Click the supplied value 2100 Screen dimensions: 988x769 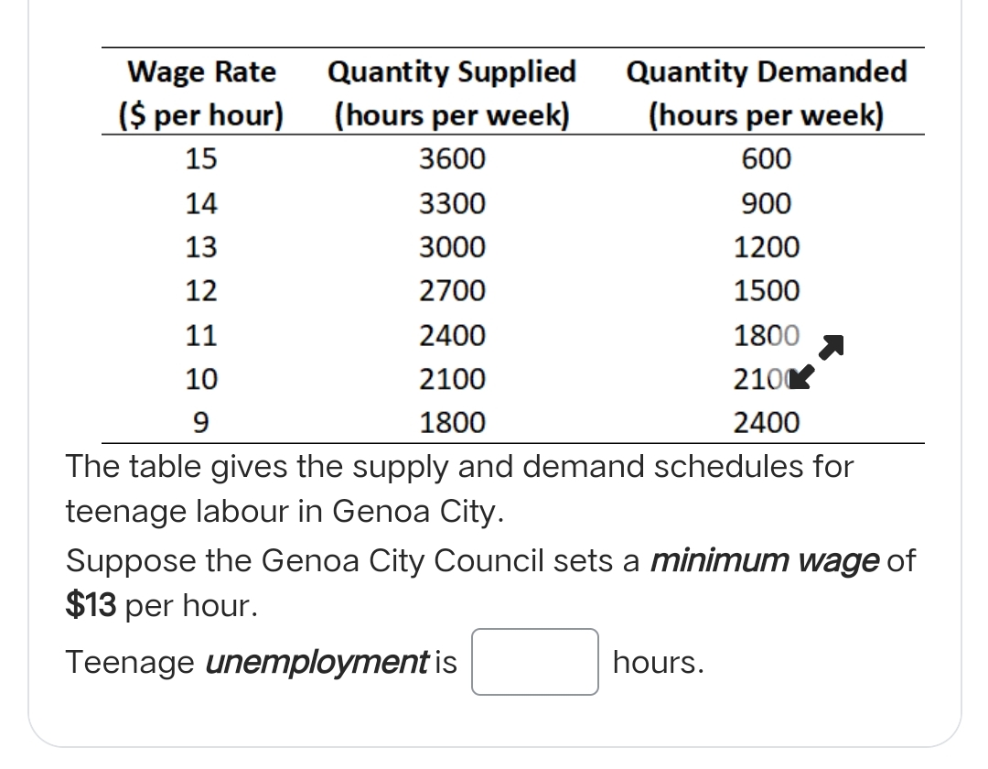pos(452,379)
